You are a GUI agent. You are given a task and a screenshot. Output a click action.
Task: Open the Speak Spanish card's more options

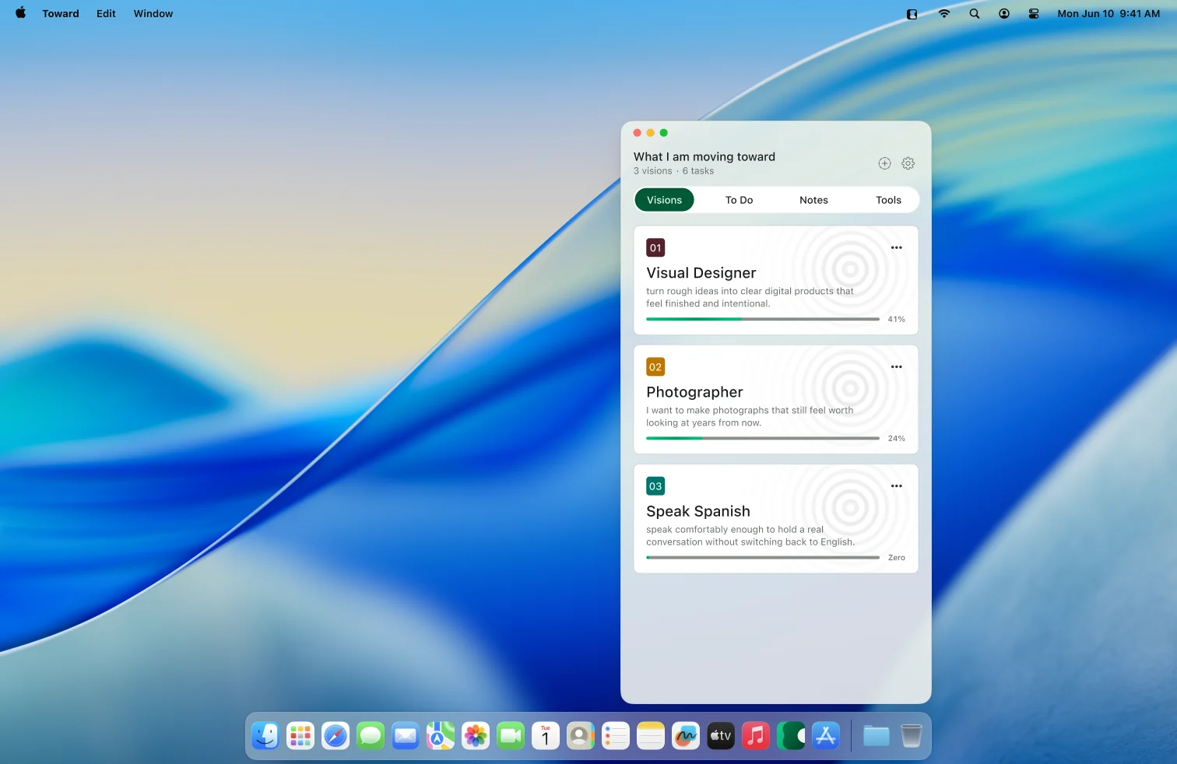tap(897, 485)
